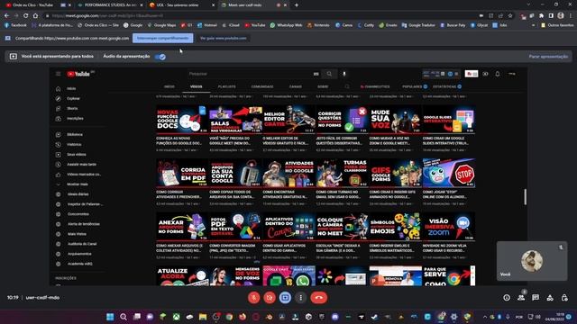Open the Melhor Editor Grátis video thumbnail
577x324 pixels.
click(x=288, y=119)
